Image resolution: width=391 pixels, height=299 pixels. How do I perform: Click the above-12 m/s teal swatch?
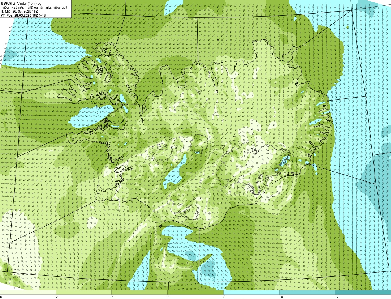[363, 292]
